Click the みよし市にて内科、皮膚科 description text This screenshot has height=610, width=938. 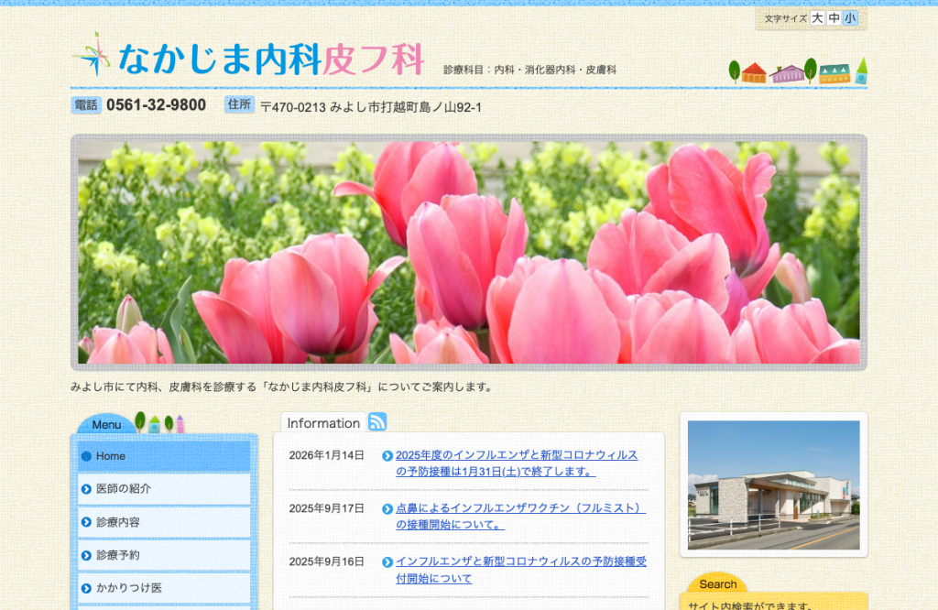pyautogui.click(x=283, y=387)
